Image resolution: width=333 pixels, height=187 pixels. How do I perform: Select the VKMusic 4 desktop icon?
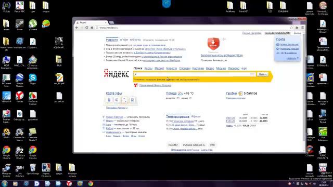click(6, 97)
